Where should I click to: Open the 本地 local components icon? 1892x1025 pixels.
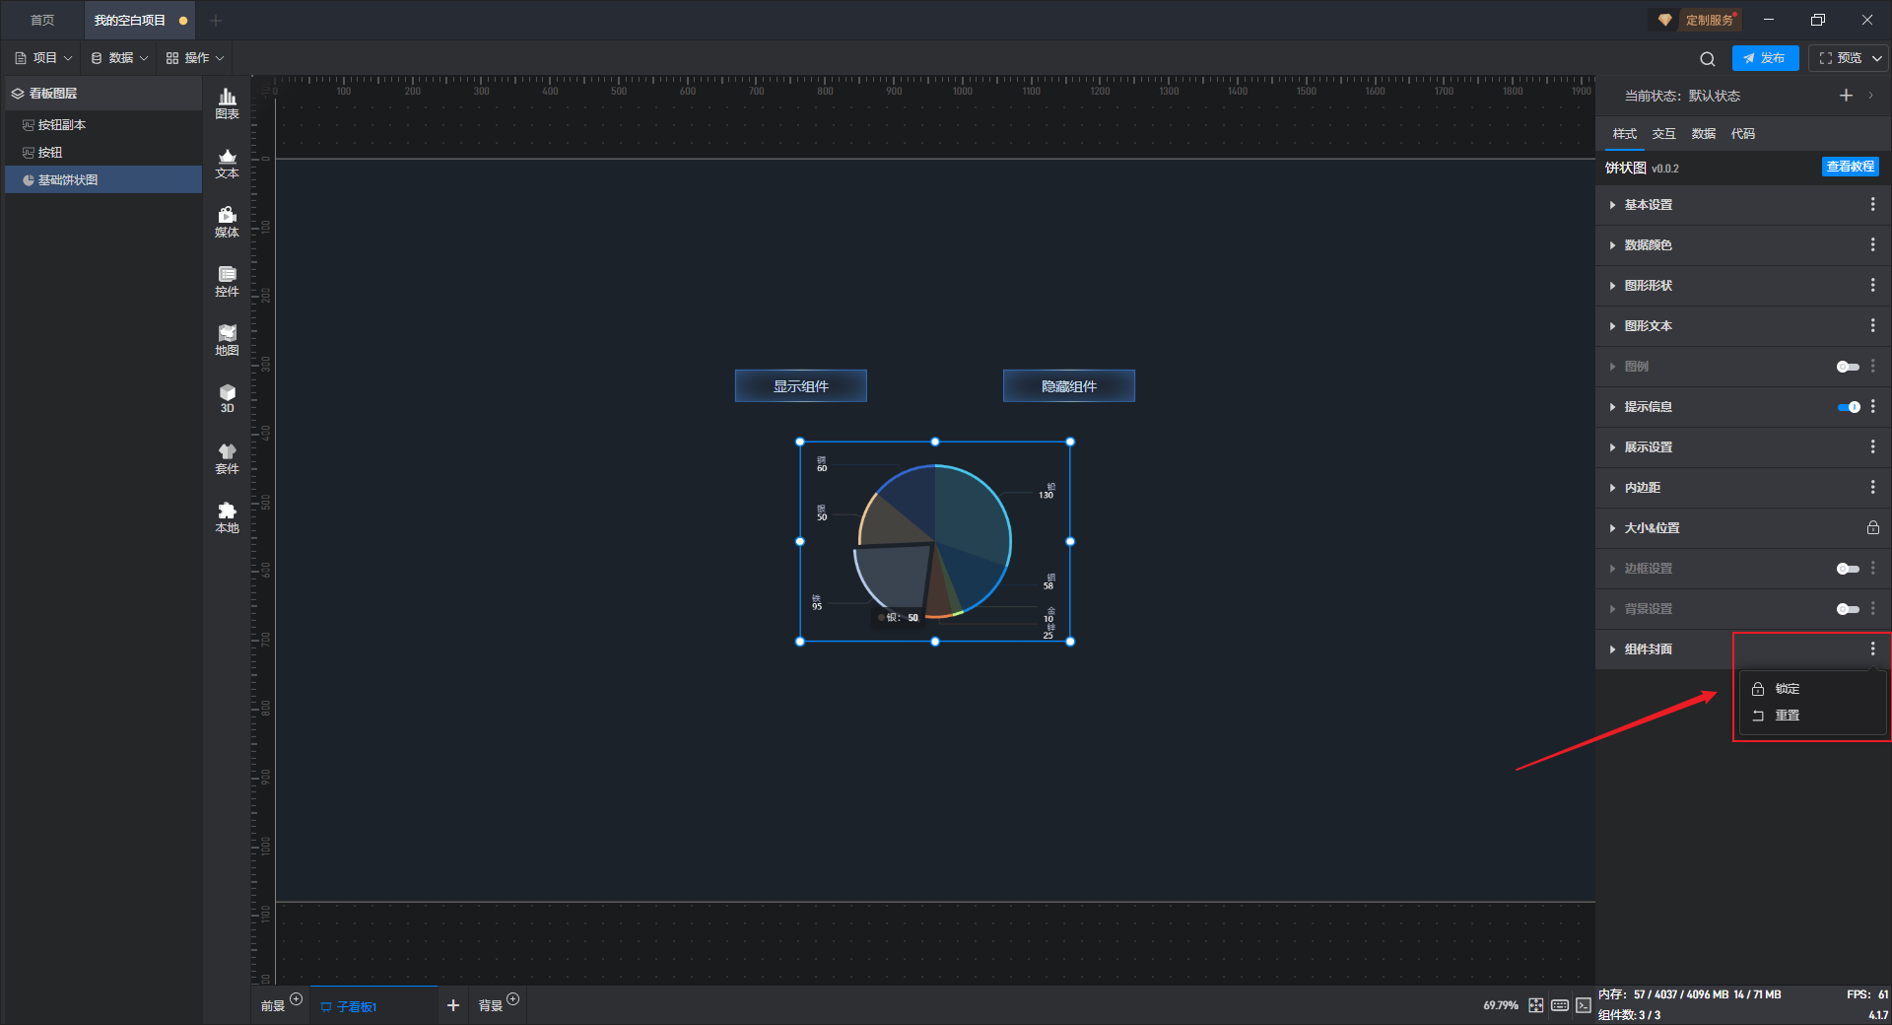pyautogui.click(x=227, y=516)
